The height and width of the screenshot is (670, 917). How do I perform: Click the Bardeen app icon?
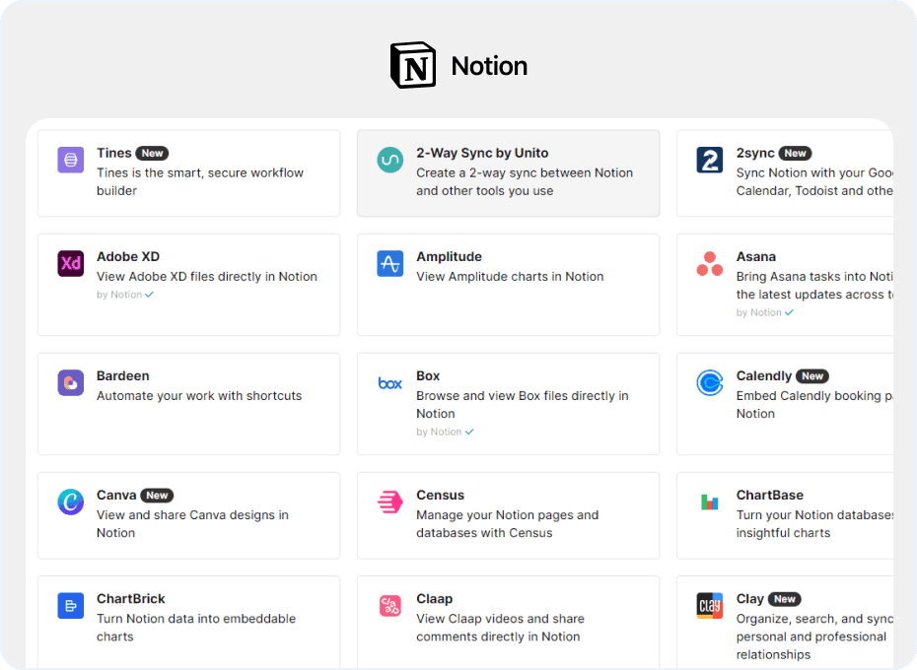70,382
